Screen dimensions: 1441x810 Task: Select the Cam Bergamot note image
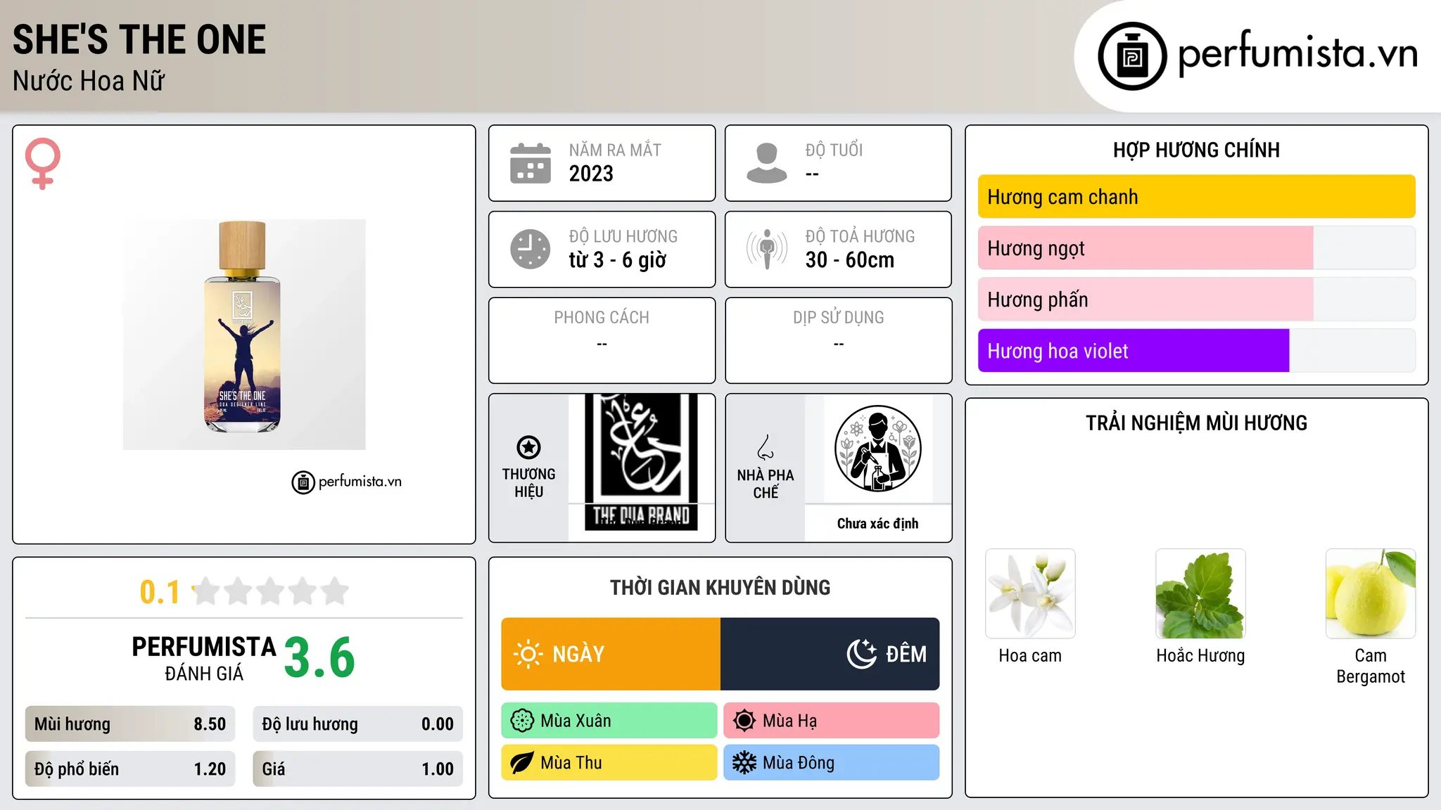(1371, 593)
